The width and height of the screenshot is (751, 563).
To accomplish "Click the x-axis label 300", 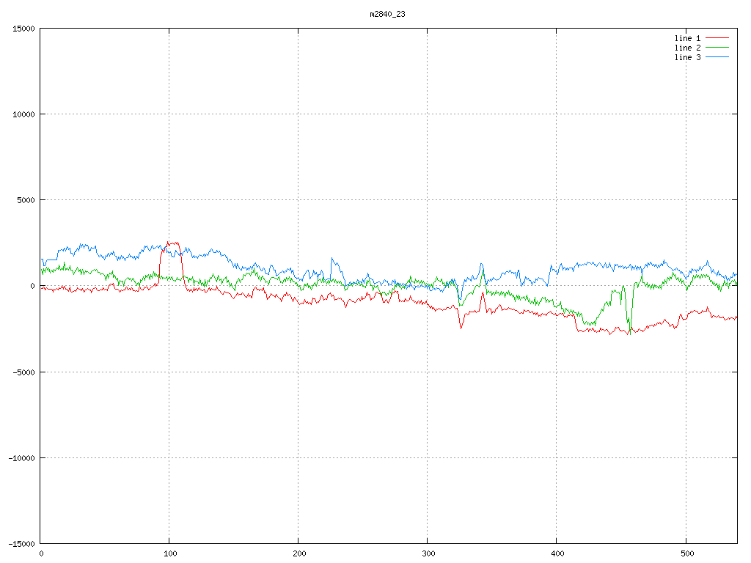I will tap(428, 554).
